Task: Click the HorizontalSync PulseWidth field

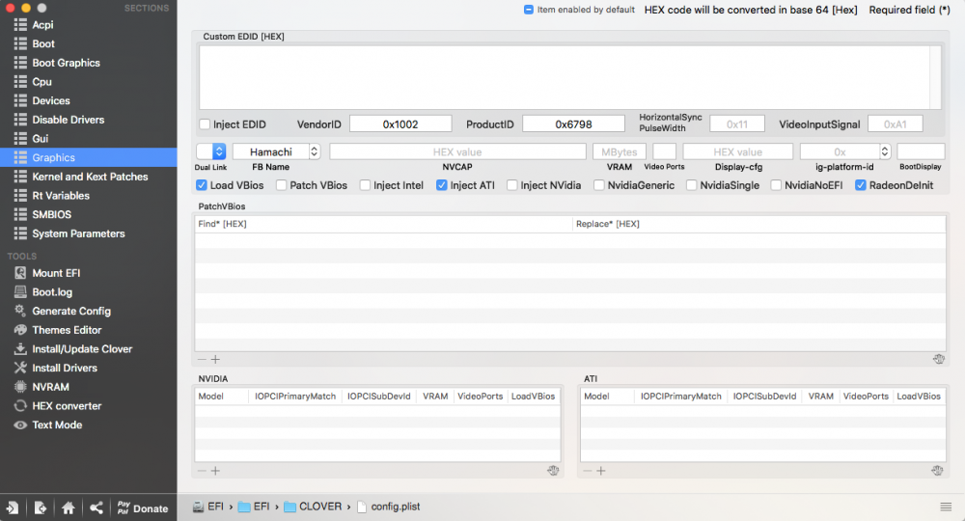Action: click(736, 124)
